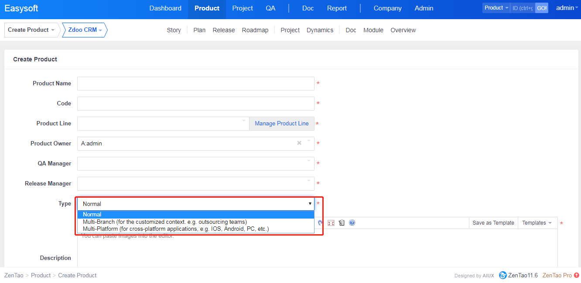The width and height of the screenshot is (581, 283).
Task: Open the Templates dropdown
Action: [x=537, y=223]
